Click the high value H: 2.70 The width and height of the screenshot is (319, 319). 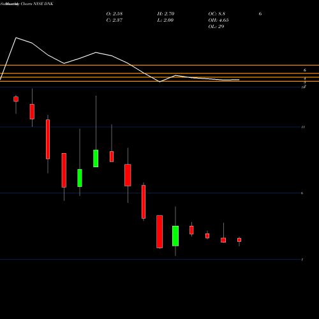point(166,14)
